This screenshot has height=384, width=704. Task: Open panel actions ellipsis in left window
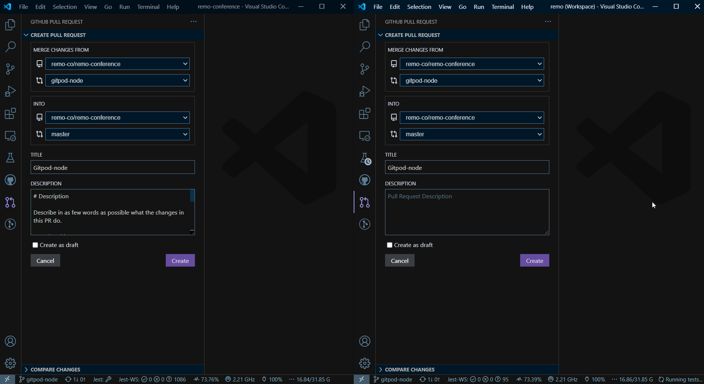tap(193, 21)
